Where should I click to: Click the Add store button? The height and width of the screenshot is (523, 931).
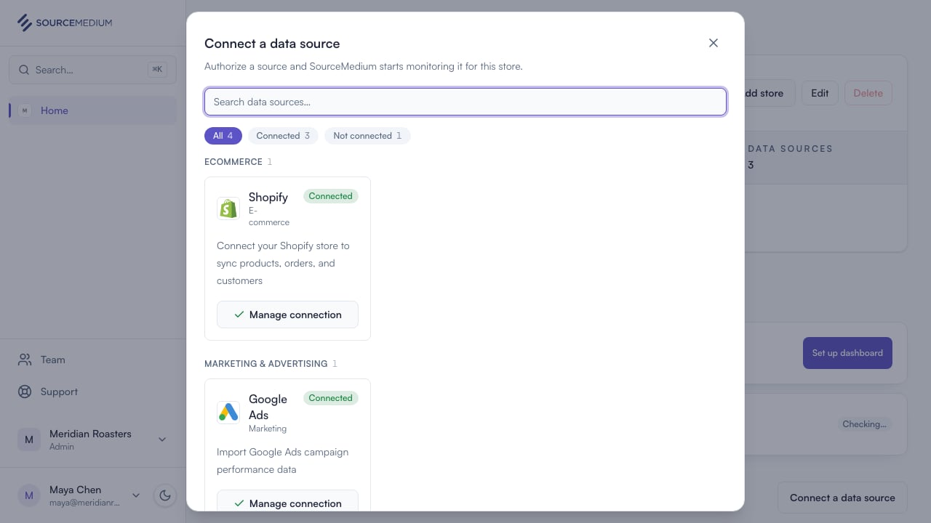768,93
